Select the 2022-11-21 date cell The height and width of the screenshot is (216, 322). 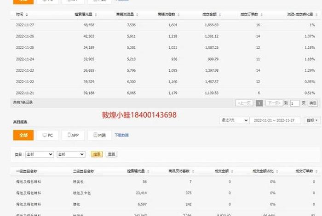pyautogui.click(x=25, y=93)
